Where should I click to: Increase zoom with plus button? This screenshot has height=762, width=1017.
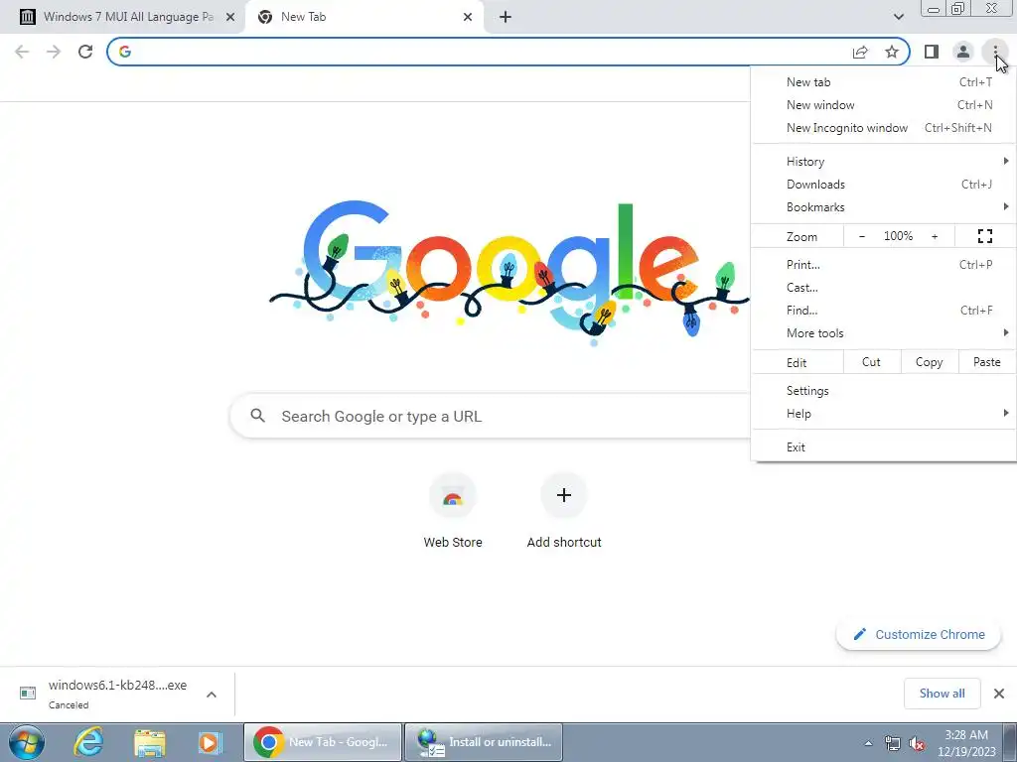[935, 236]
